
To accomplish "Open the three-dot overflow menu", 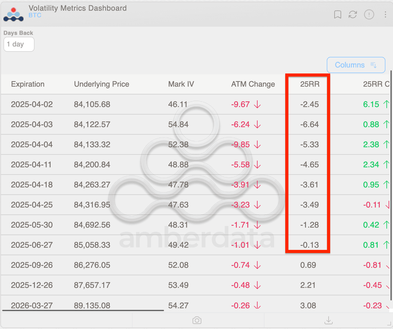I will tap(385, 14).
